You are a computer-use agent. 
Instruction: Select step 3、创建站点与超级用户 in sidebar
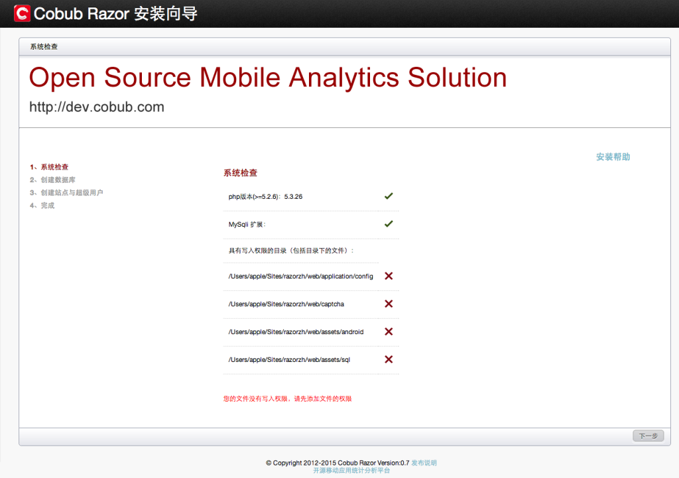tap(66, 193)
